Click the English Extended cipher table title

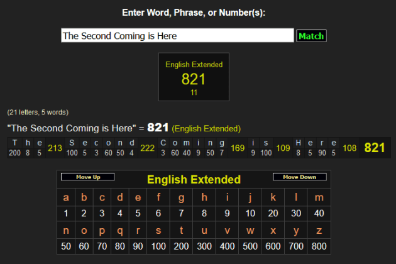[x=194, y=180]
